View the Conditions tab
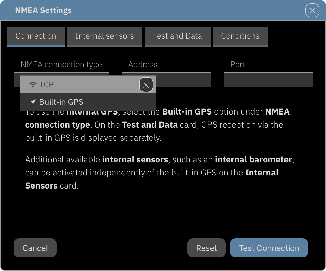 (x=240, y=36)
